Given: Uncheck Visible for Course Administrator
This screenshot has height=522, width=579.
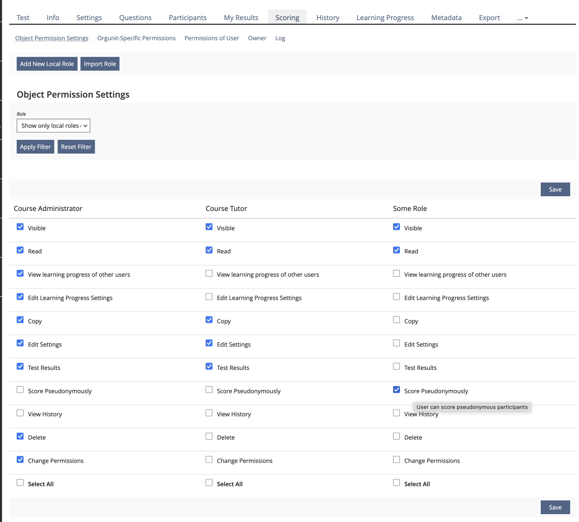Looking at the screenshot, I should point(20,226).
